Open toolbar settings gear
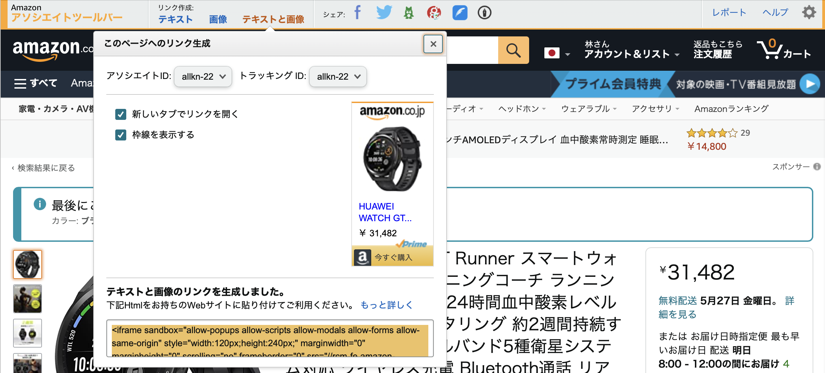The width and height of the screenshot is (825, 373). [x=809, y=13]
